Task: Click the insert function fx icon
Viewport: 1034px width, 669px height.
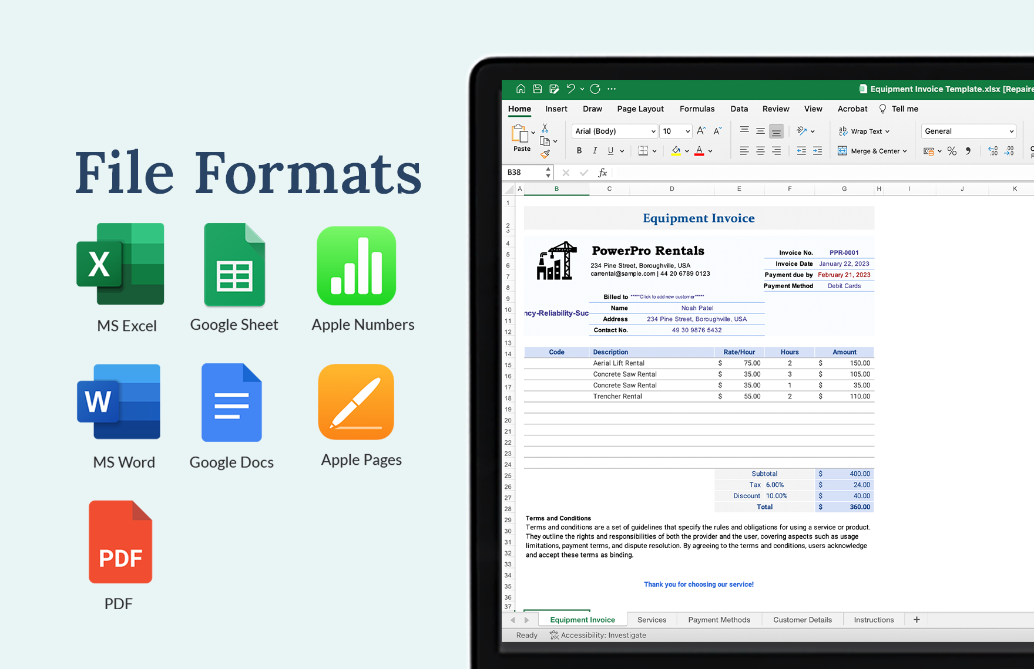Action: tap(602, 173)
